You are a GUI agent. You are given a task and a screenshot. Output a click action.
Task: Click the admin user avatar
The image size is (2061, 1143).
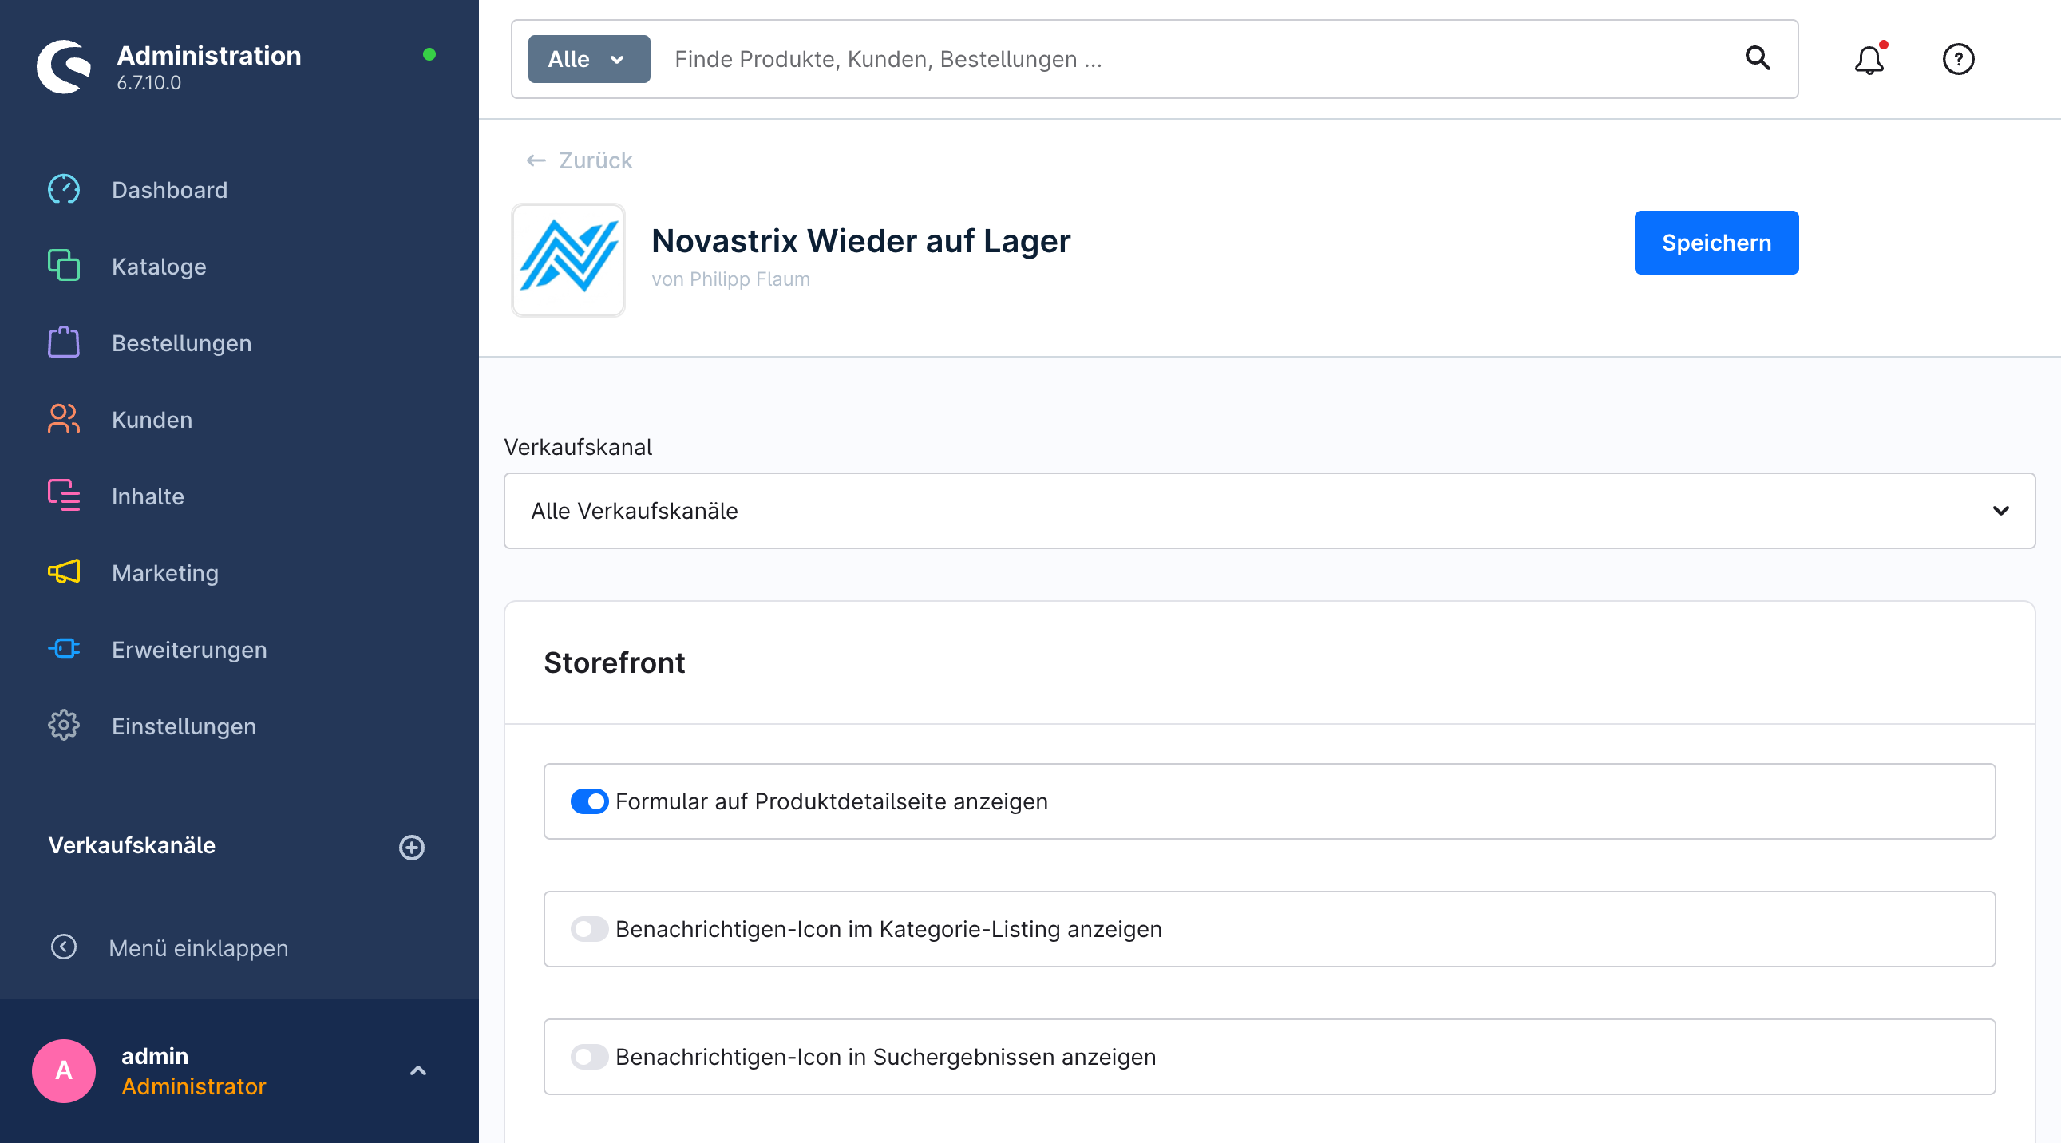point(64,1071)
